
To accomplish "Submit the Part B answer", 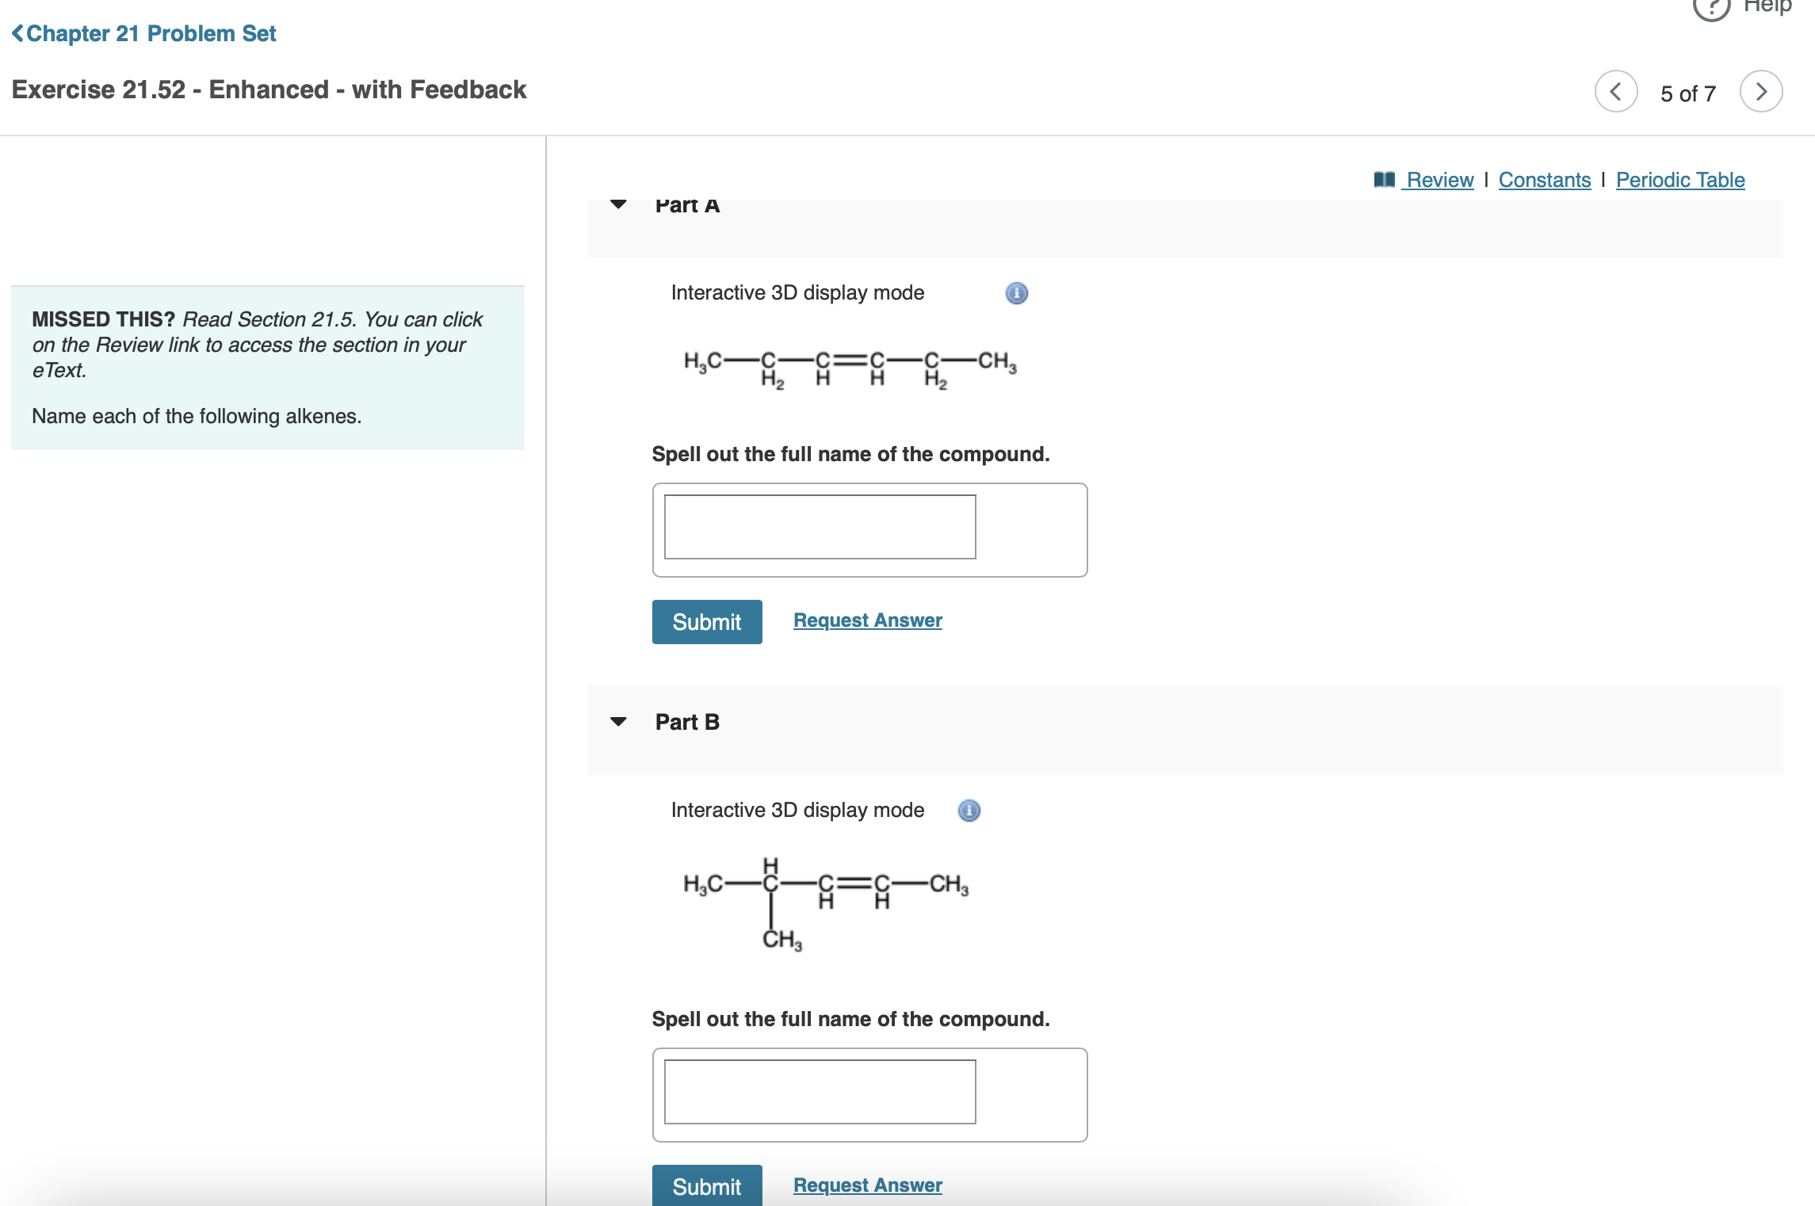I will [706, 1185].
